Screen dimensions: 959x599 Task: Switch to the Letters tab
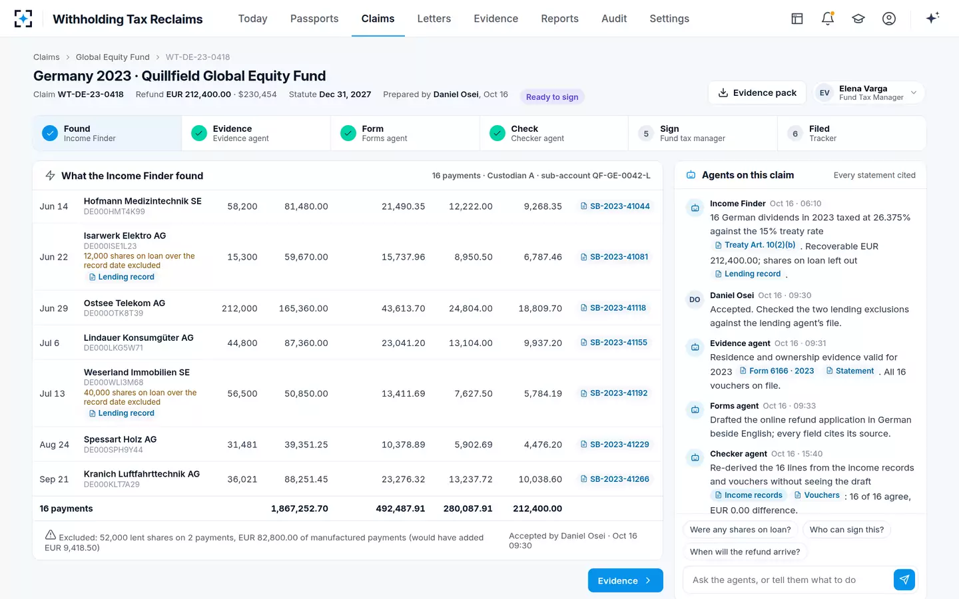pos(434,19)
